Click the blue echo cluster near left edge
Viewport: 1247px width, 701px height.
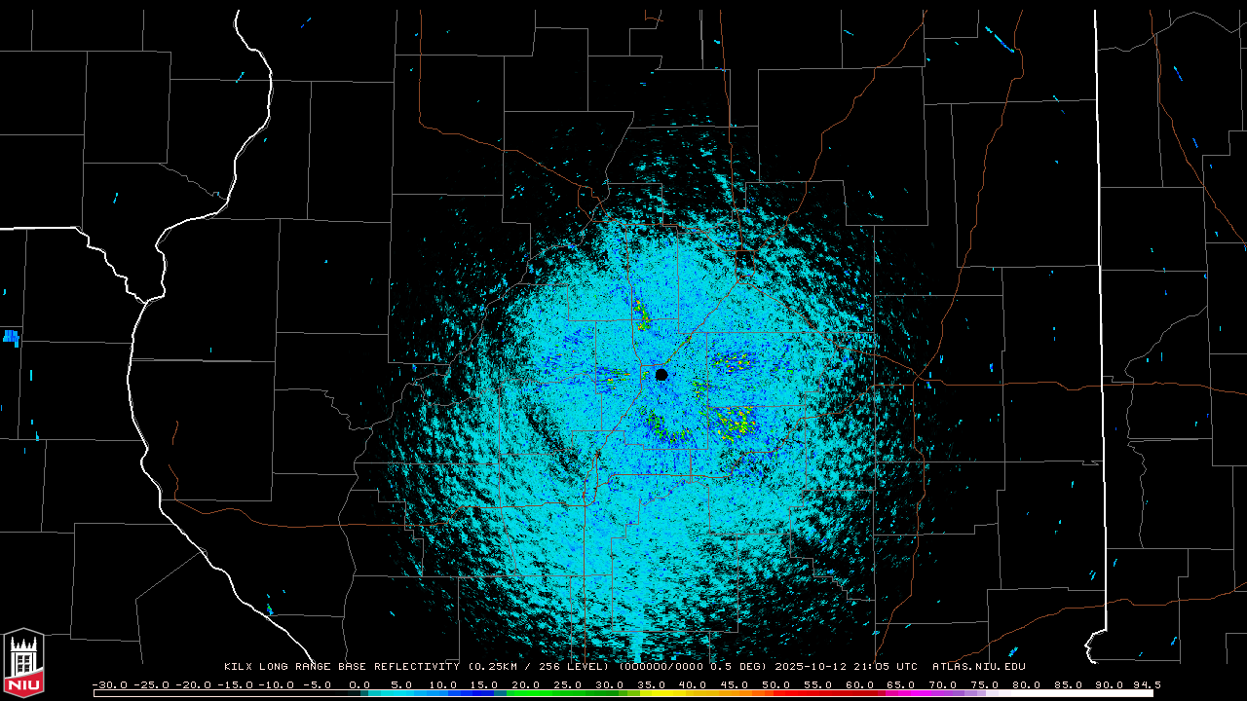12,337
